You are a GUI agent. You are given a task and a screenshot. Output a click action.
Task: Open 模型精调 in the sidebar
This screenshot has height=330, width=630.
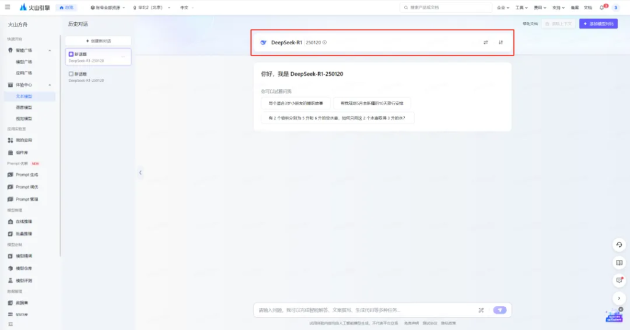coord(24,256)
